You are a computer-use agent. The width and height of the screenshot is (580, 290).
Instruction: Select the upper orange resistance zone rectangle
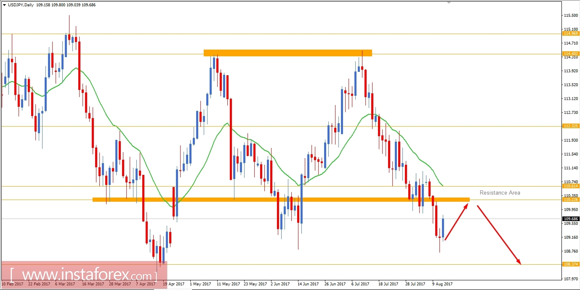(287, 53)
